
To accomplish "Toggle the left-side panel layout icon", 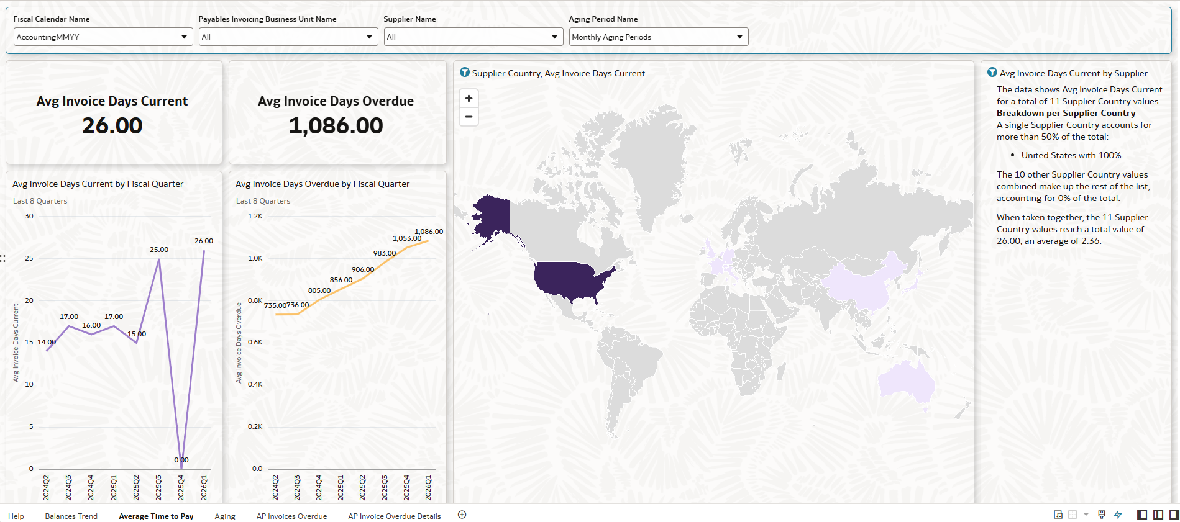I will tap(1142, 515).
